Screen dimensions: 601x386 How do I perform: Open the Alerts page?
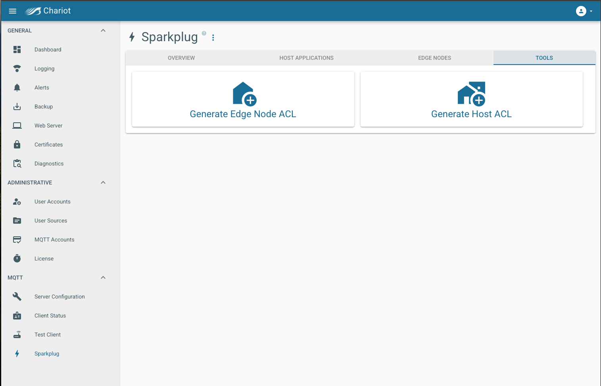click(x=42, y=87)
